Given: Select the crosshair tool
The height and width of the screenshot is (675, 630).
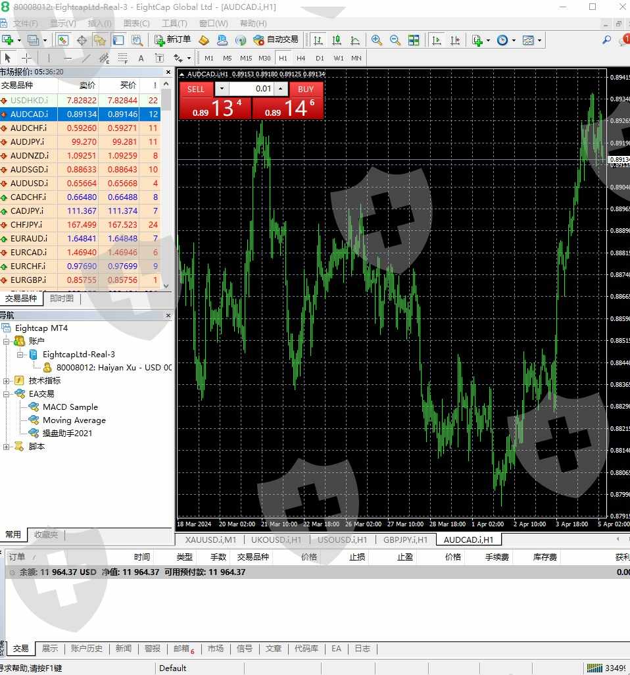Looking at the screenshot, I should point(26,58).
